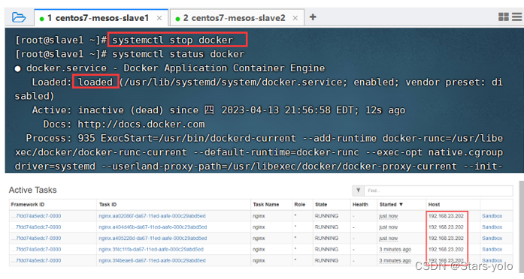Screen dimensions: 524x279
Task: Click the filter funnel icon
Action: tap(358, 190)
